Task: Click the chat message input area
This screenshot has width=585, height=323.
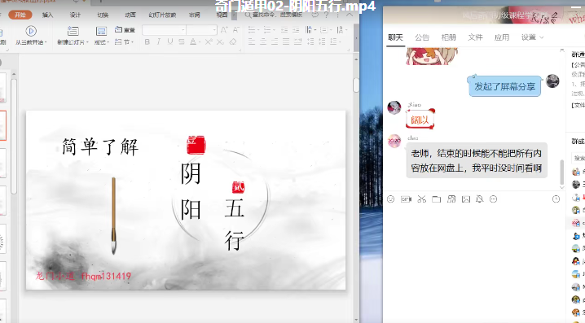Action: pyautogui.click(x=474, y=263)
